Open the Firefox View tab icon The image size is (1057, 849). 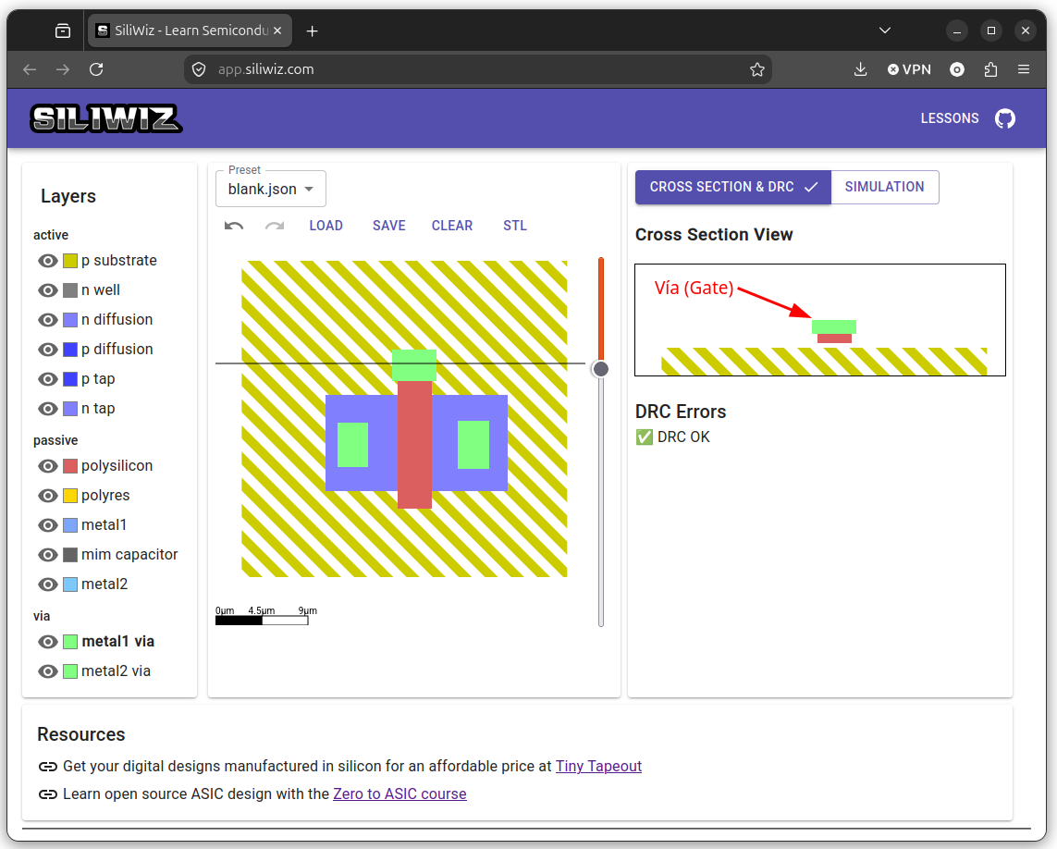tap(63, 31)
